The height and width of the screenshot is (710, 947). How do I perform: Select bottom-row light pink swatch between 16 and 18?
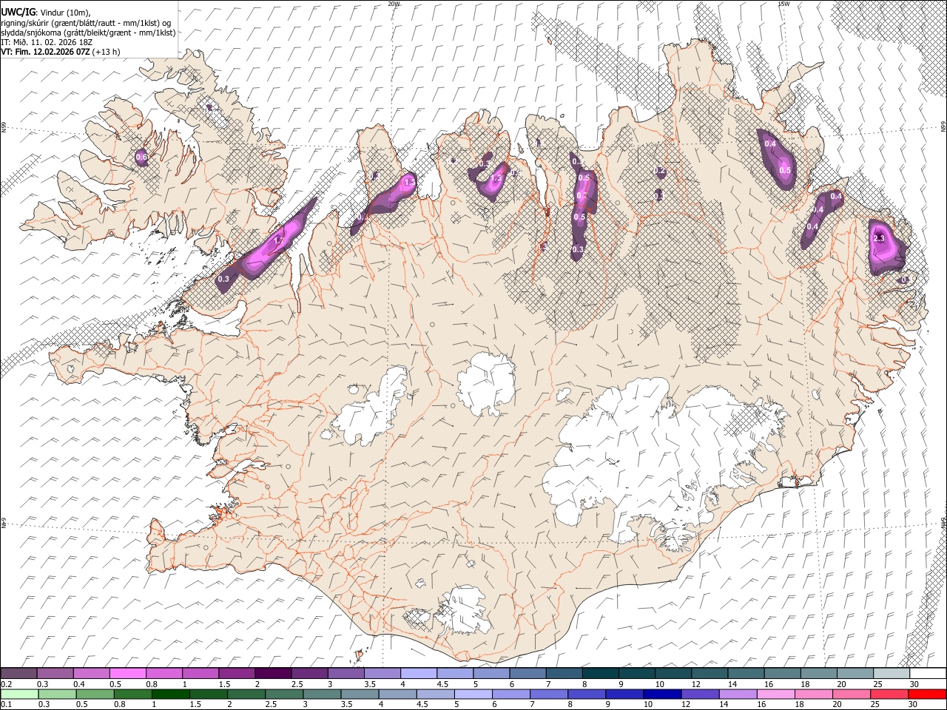point(775,694)
